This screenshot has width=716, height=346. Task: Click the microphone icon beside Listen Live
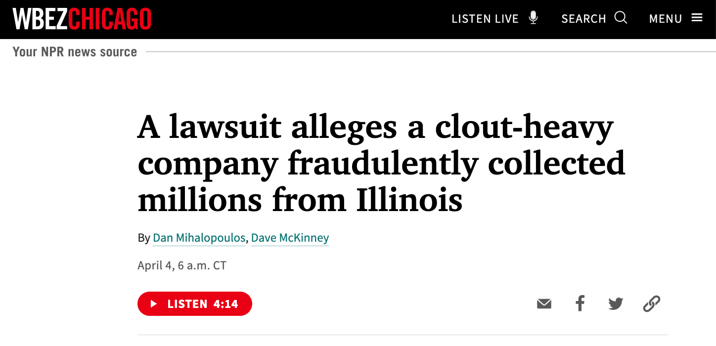tap(533, 18)
